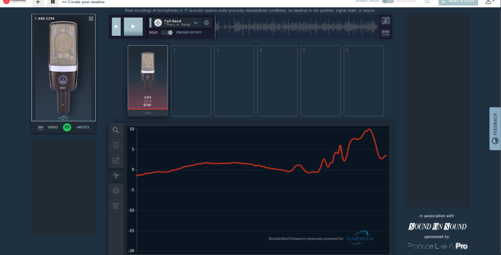
Task: Click the Create your session link
Action: [x=83, y=2]
